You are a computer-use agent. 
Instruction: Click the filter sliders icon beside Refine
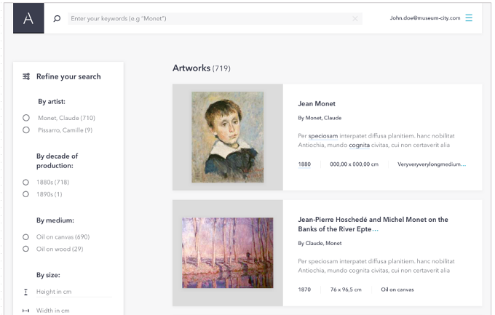(26, 76)
